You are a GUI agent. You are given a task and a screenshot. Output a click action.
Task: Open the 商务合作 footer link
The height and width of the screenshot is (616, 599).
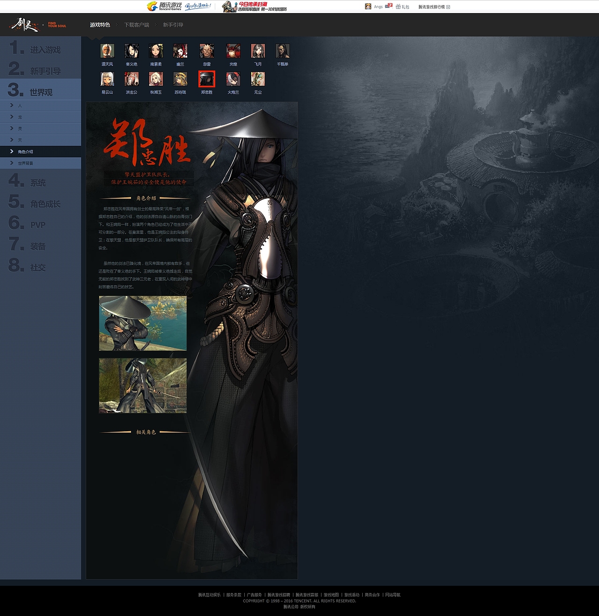[x=373, y=595]
